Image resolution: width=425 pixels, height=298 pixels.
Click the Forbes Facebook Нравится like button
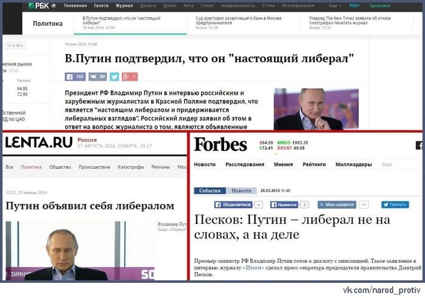pos(284,205)
